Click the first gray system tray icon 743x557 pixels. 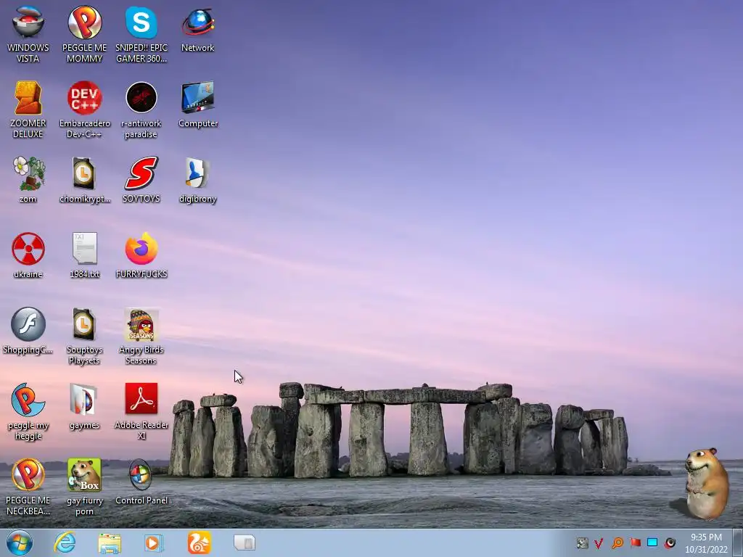(x=582, y=543)
